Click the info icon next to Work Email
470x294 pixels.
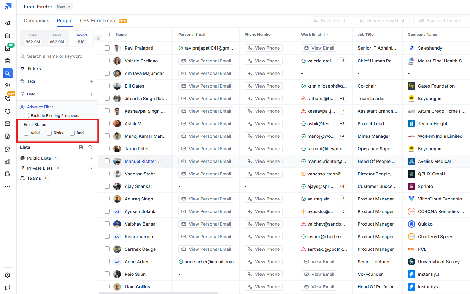pyautogui.click(x=326, y=35)
